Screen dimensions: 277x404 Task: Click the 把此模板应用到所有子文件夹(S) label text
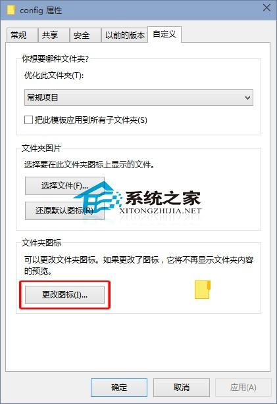[x=91, y=120]
